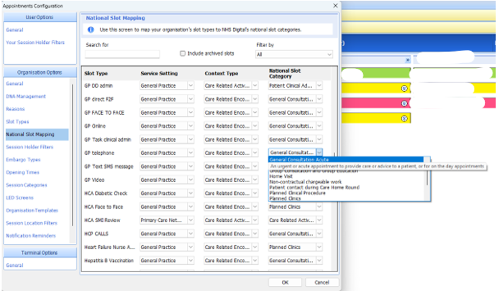
Task: Select National Slot Mapping in sidebar
Action: tap(37, 134)
